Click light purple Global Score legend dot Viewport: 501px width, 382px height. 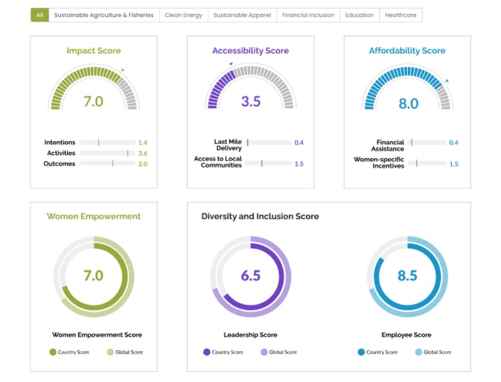point(264,352)
